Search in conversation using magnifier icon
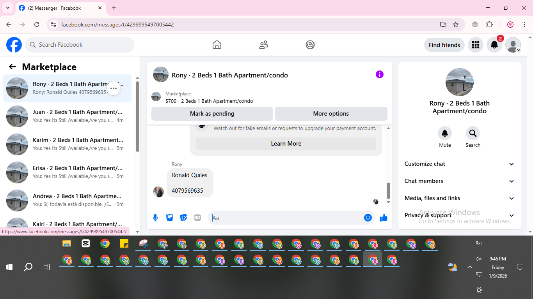The image size is (533, 299). tap(473, 133)
